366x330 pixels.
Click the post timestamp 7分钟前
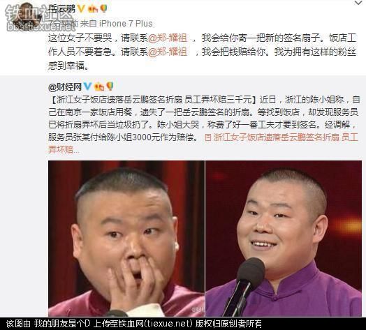pyautogui.click(x=63, y=24)
